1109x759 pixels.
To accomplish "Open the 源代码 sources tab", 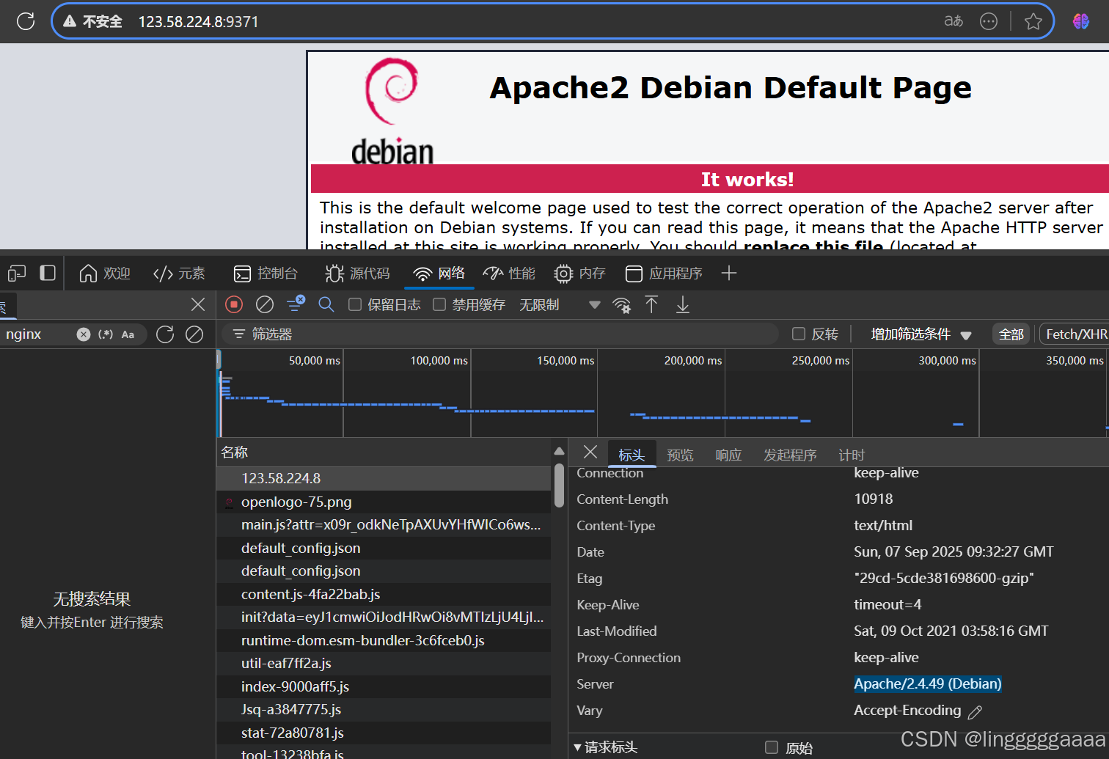I will (x=358, y=274).
